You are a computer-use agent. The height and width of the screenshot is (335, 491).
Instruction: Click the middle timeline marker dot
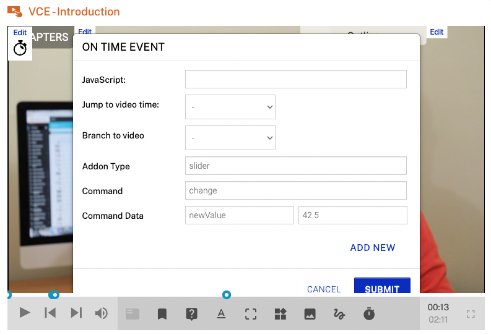coord(54,295)
